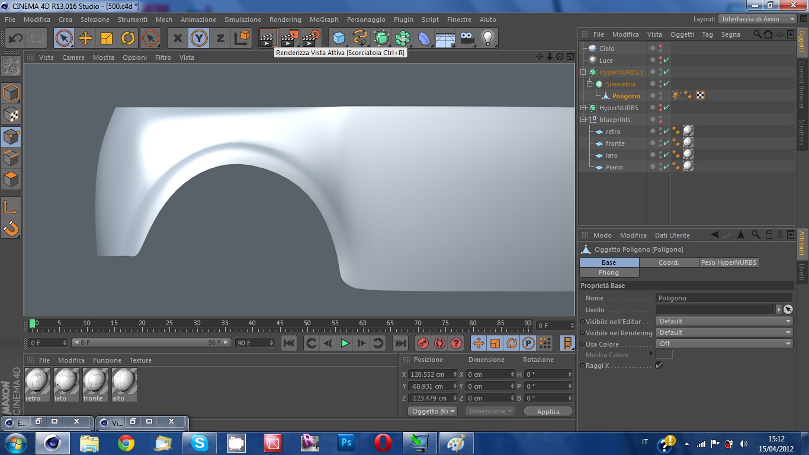809x455 pixels.
Task: Toggle Y axis lock button
Action: pyautogui.click(x=199, y=39)
